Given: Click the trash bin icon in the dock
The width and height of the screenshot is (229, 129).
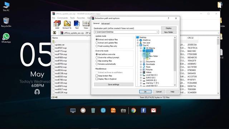Looking at the screenshot, I should click(93, 110).
